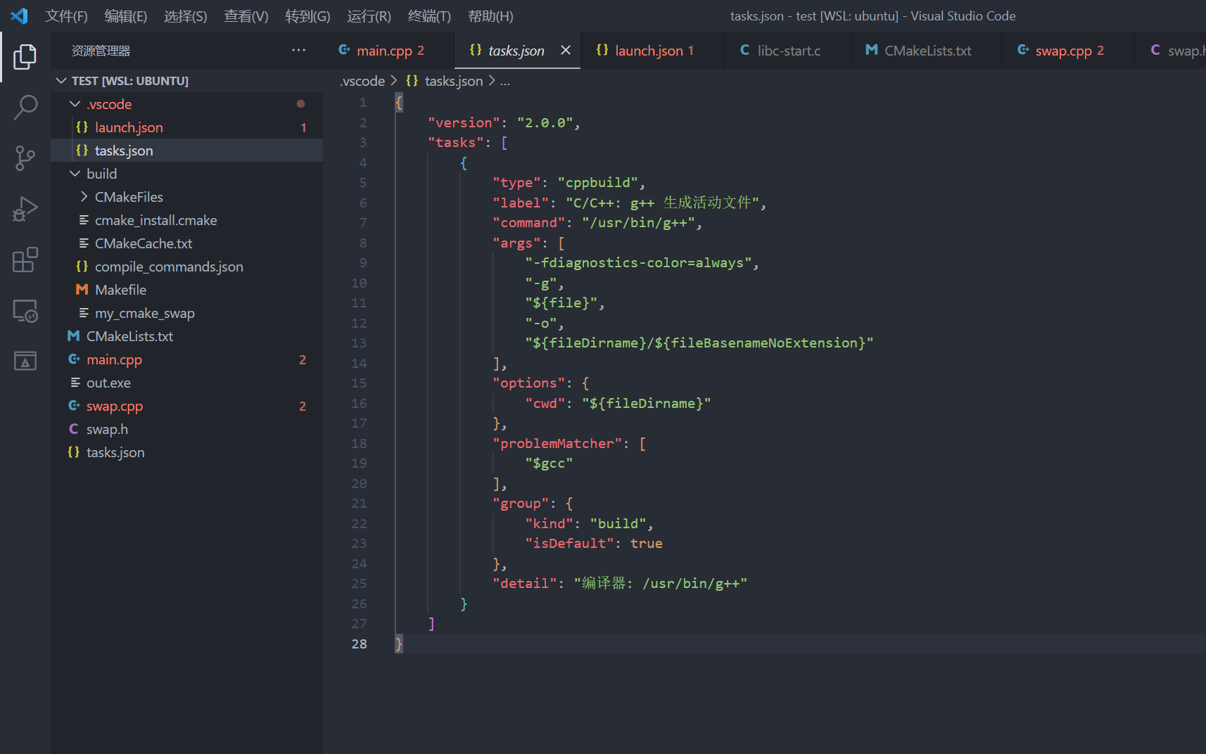Open the Search view icon
This screenshot has height=754, width=1206.
tap(25, 108)
